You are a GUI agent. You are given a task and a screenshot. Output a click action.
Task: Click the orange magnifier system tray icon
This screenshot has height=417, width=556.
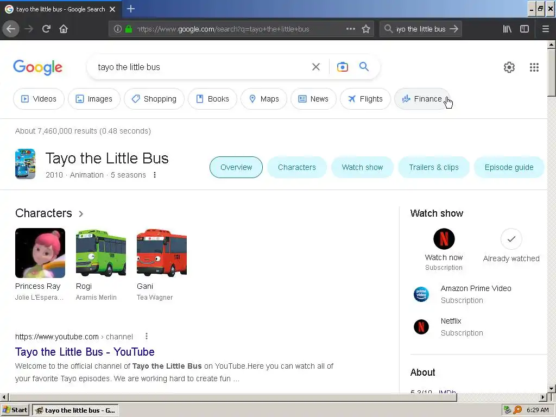517,410
